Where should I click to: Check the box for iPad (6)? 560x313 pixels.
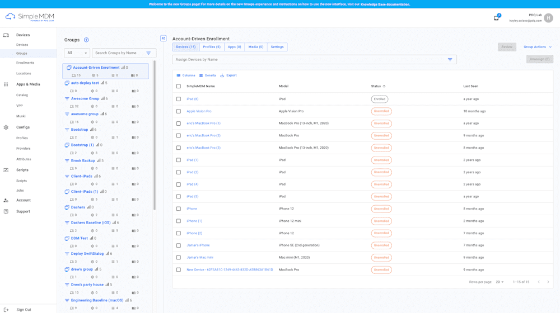pyautogui.click(x=179, y=99)
